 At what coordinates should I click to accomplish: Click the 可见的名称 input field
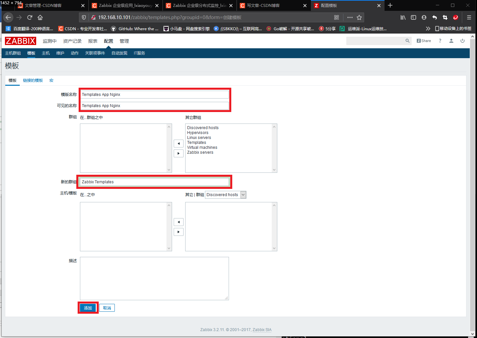154,106
